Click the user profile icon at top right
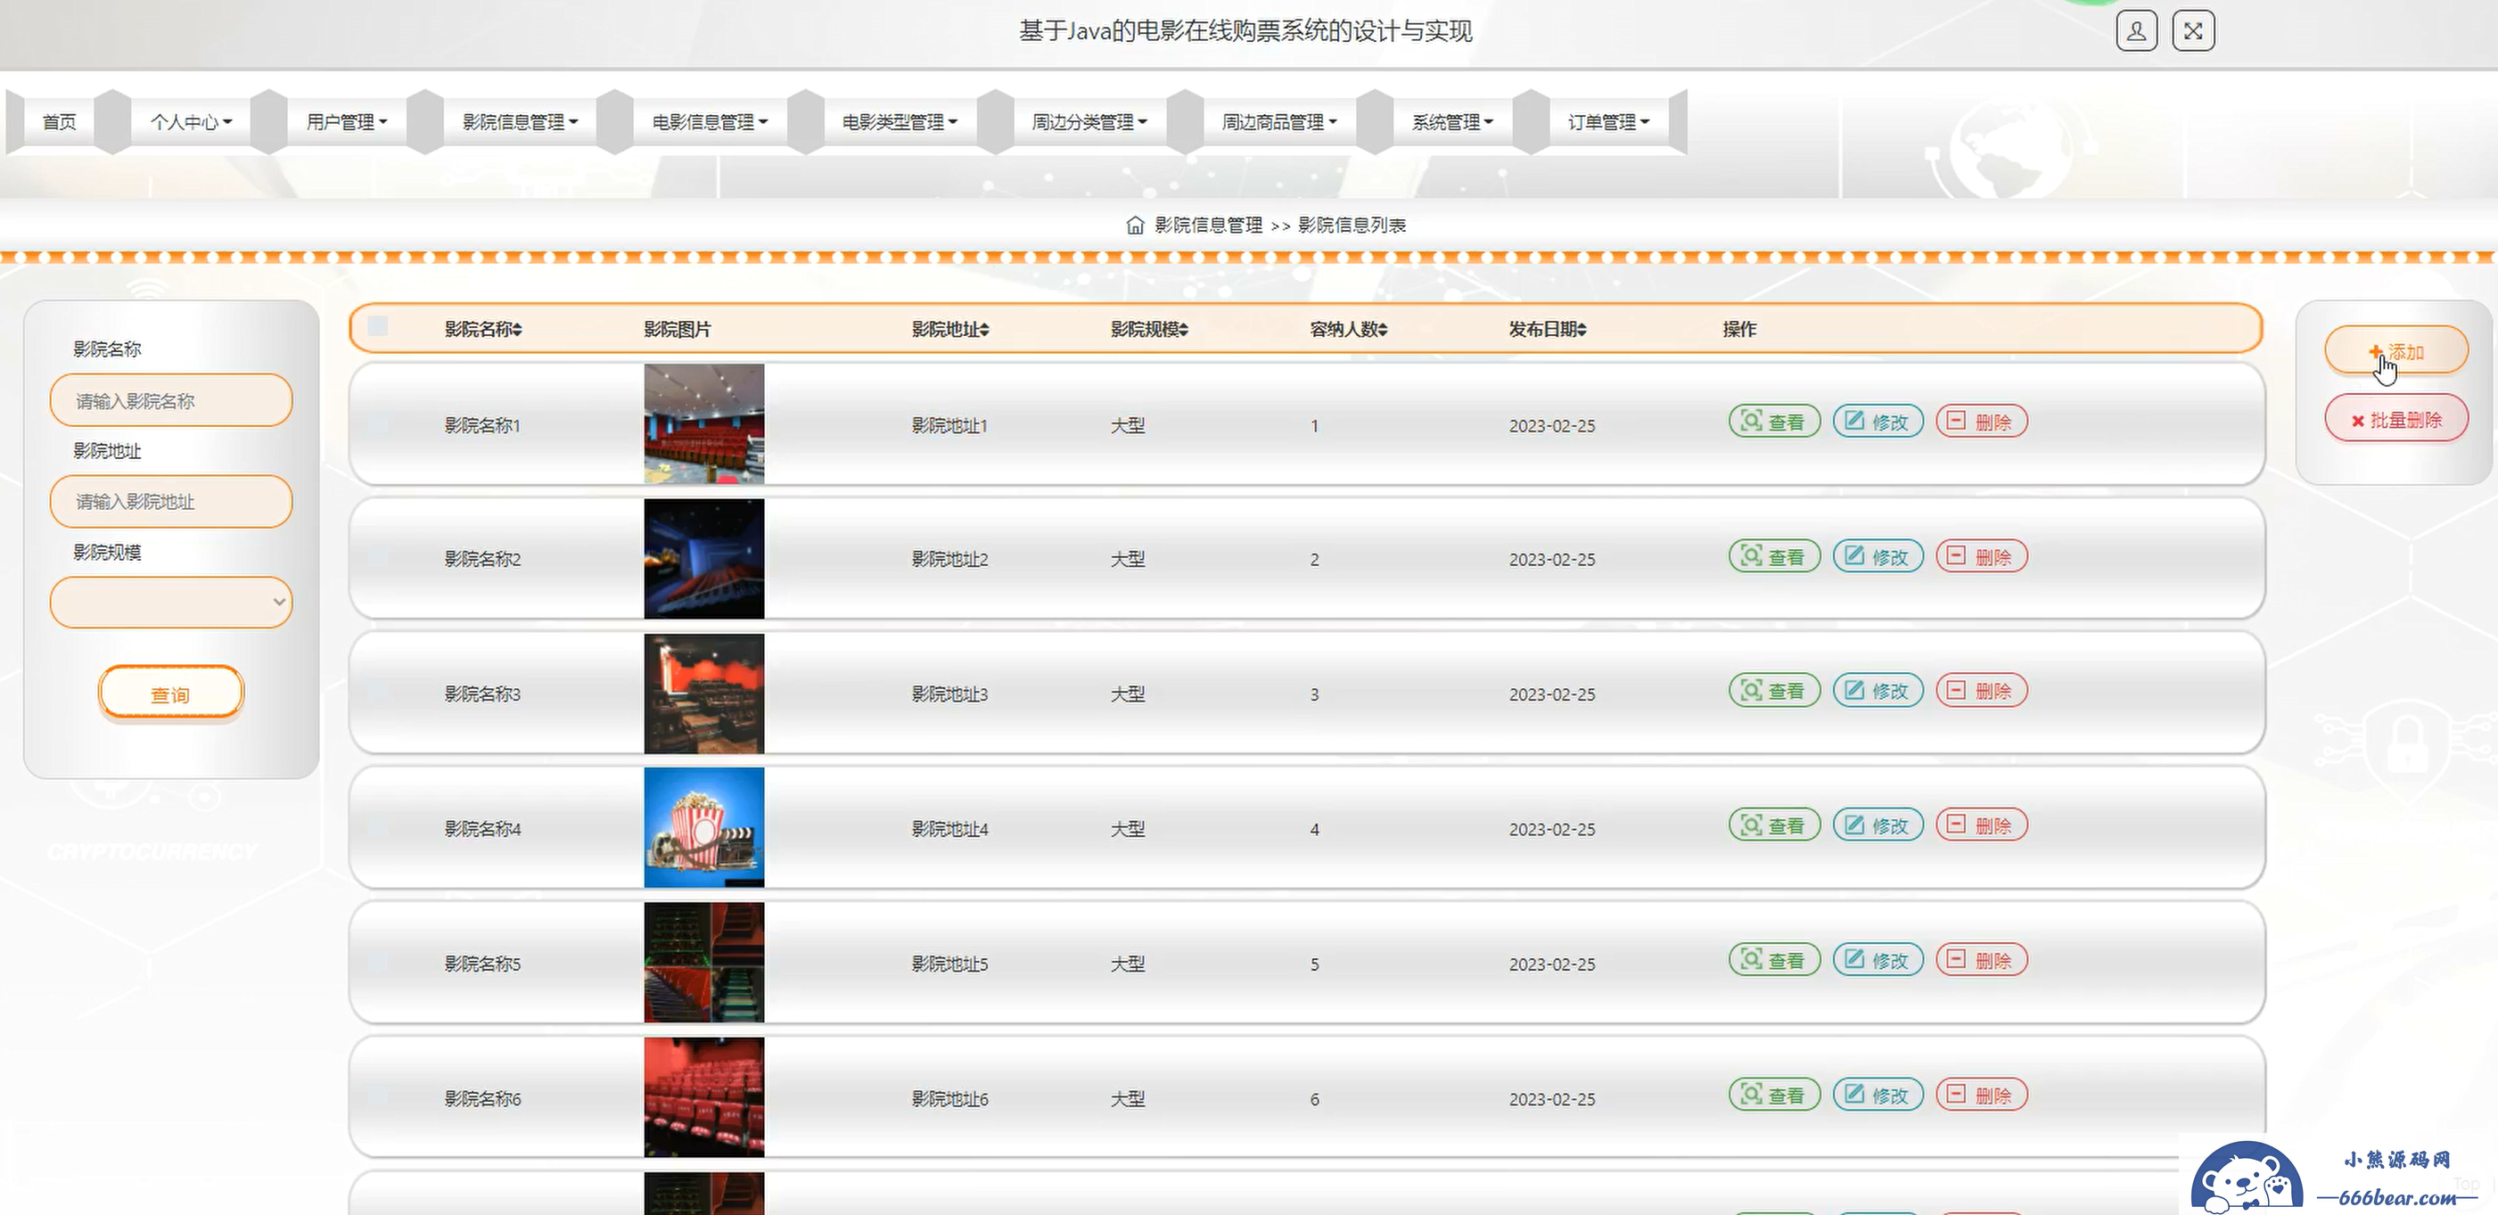This screenshot has height=1215, width=2498. pos(2135,32)
